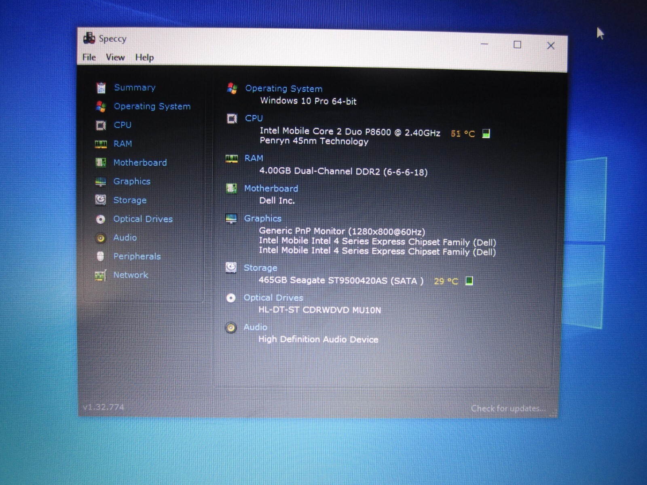Image resolution: width=647 pixels, height=485 pixels.
Task: Select the Audio speaker icon in sidebar
Action: pyautogui.click(x=101, y=238)
